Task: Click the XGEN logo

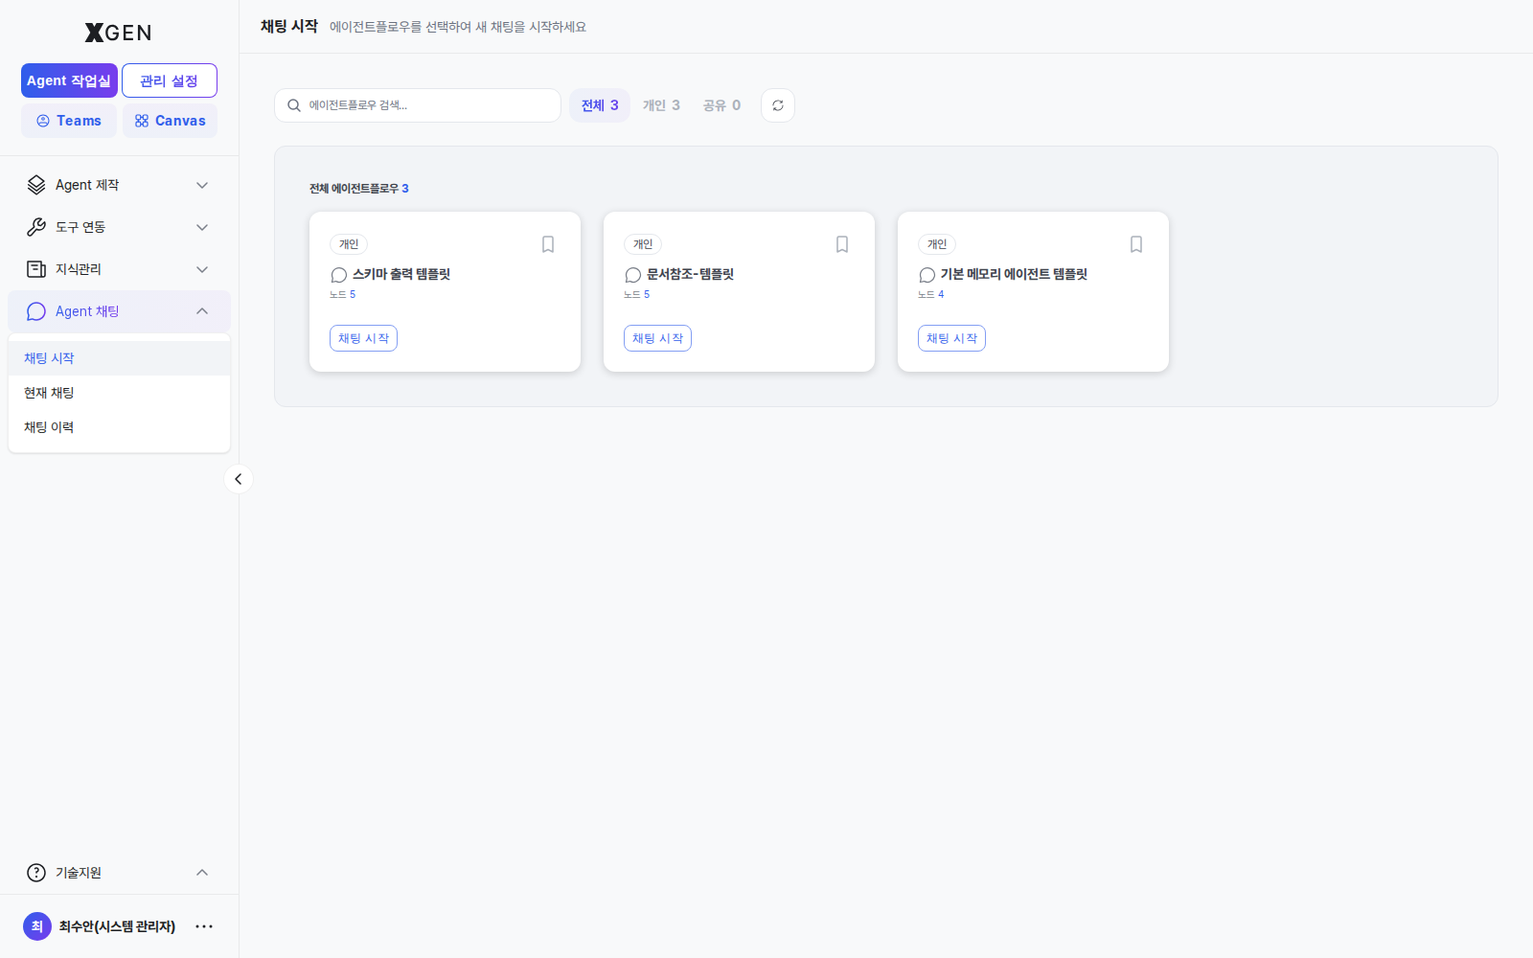Action: click(118, 33)
